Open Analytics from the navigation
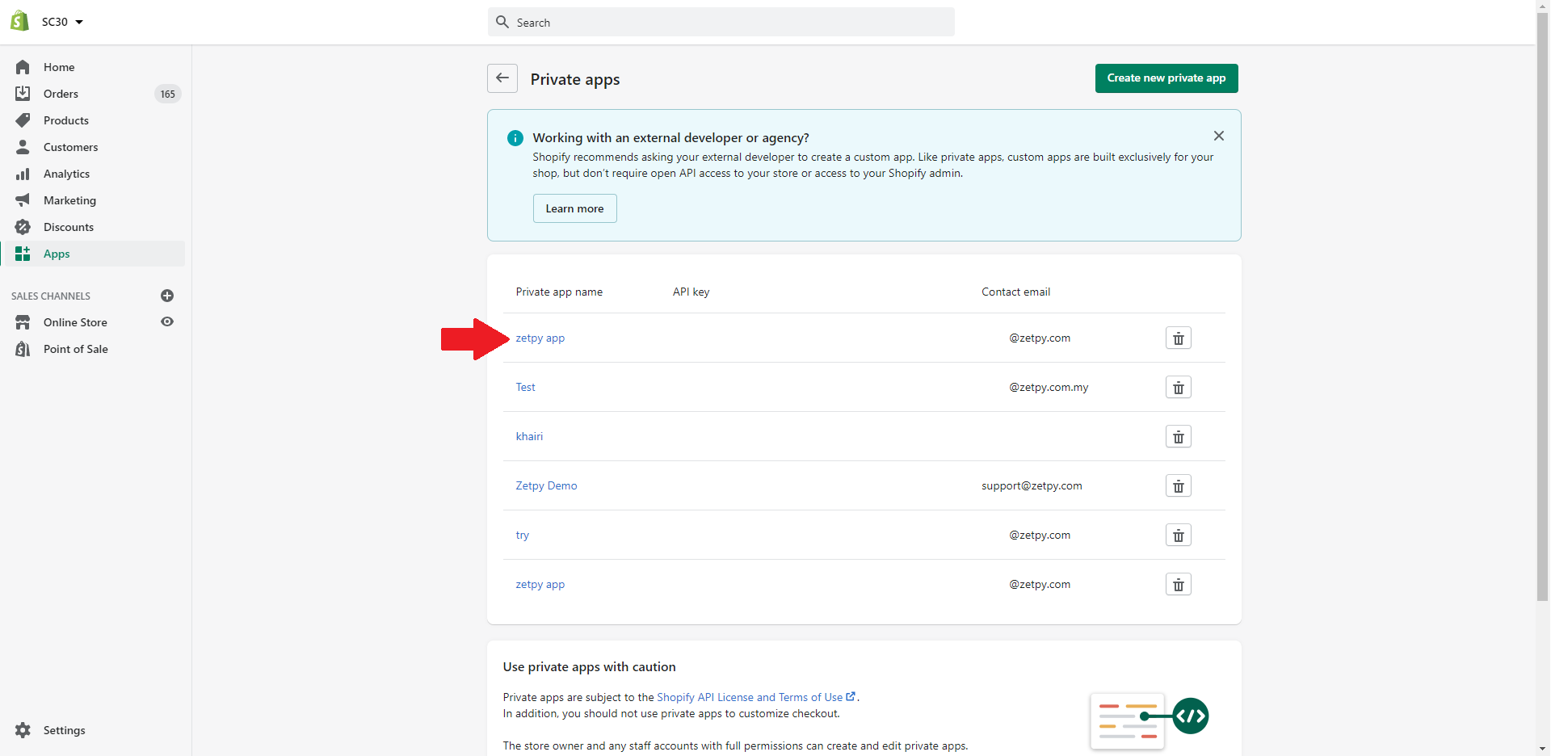This screenshot has height=756, width=1551. coord(66,174)
